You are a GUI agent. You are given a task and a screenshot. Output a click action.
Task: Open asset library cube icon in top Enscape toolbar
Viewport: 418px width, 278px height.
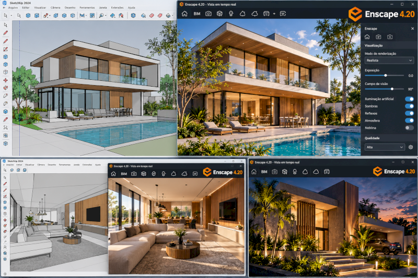click(219, 14)
